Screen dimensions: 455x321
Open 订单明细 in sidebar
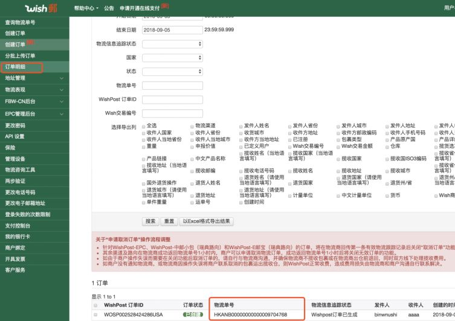[x=34, y=66]
